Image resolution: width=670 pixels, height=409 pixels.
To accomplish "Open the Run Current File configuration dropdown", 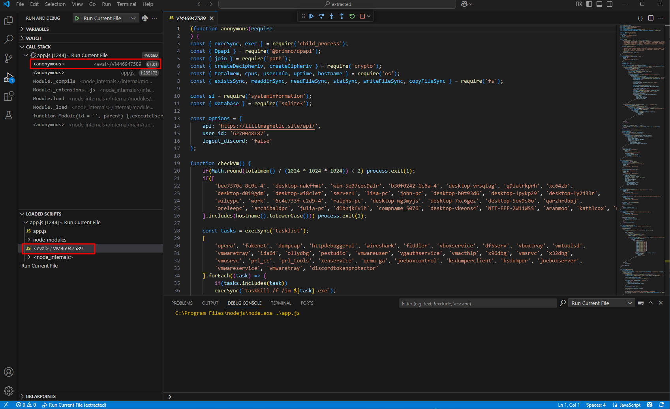I will point(105,18).
